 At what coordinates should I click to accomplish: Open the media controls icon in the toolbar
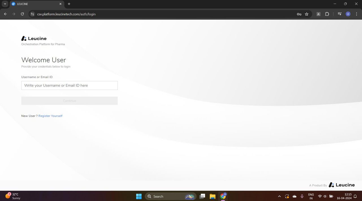[339, 14]
